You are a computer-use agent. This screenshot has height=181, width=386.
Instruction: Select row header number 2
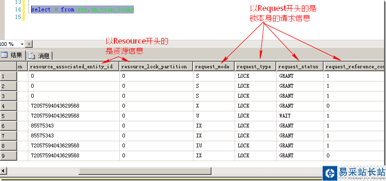[x=9, y=86]
